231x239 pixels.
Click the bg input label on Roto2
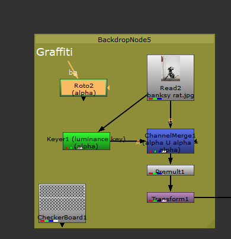click(x=73, y=72)
